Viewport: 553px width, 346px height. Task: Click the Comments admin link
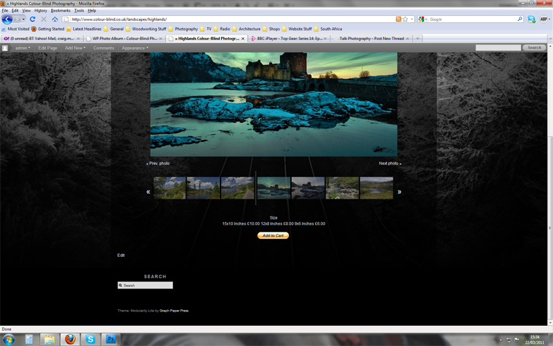103,48
